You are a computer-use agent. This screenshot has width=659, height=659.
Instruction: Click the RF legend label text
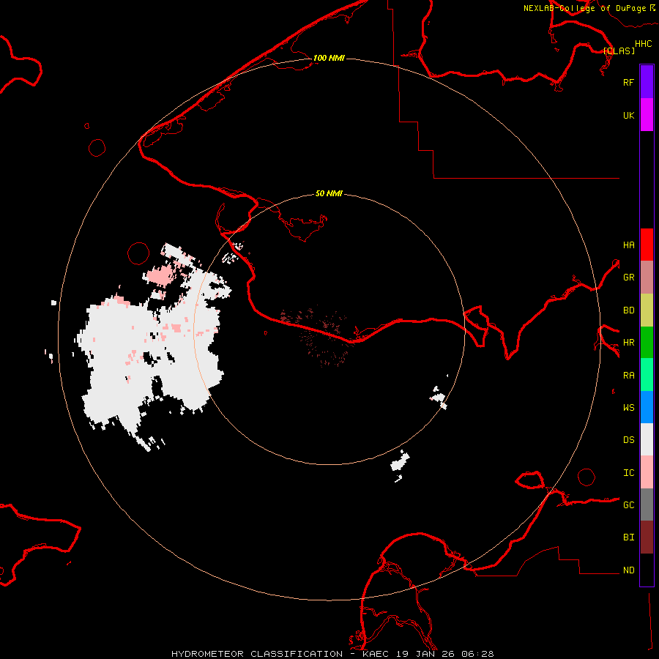(628, 82)
